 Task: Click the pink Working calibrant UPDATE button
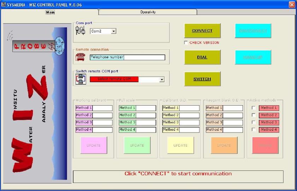pyautogui.click(x=94, y=145)
